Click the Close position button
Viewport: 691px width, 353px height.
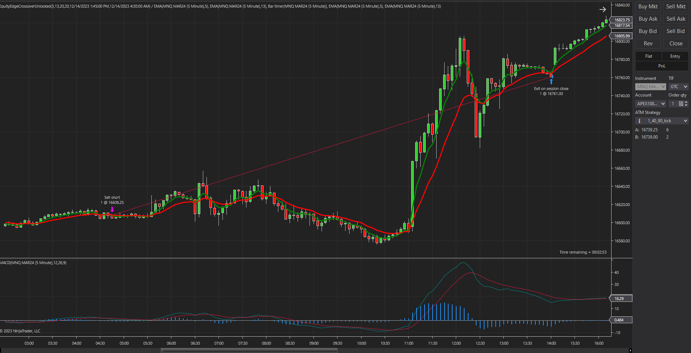(676, 44)
